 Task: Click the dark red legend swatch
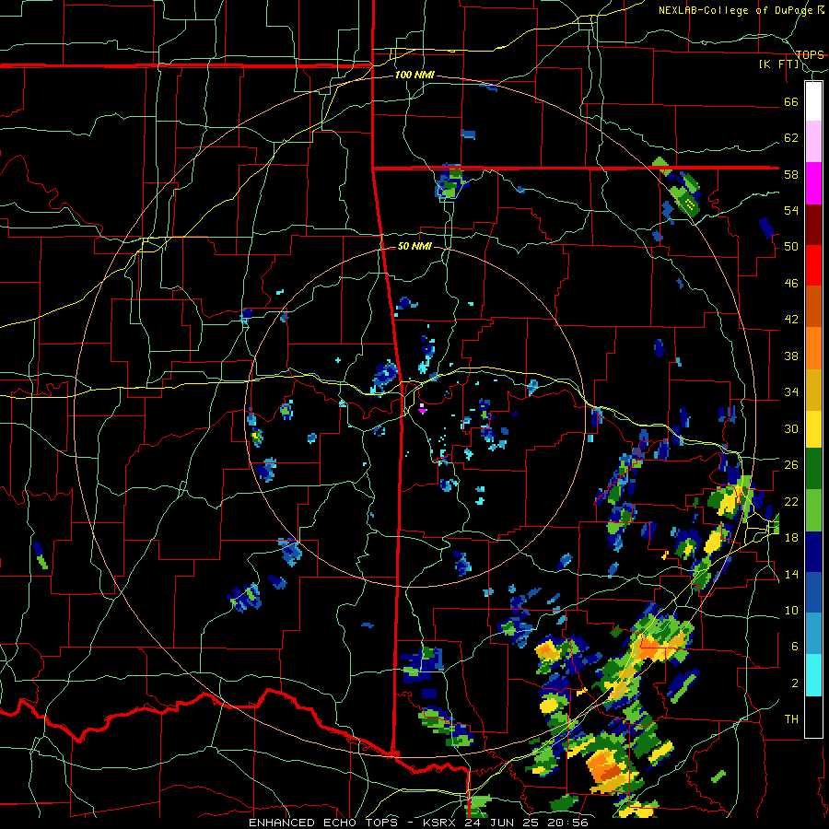(813, 225)
